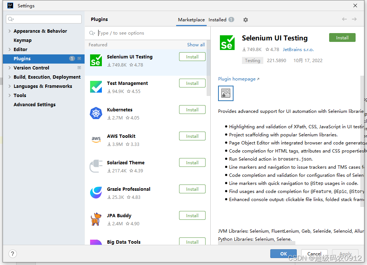Click the Testing tag label
The height and width of the screenshot is (265, 367).
pyautogui.click(x=252, y=61)
